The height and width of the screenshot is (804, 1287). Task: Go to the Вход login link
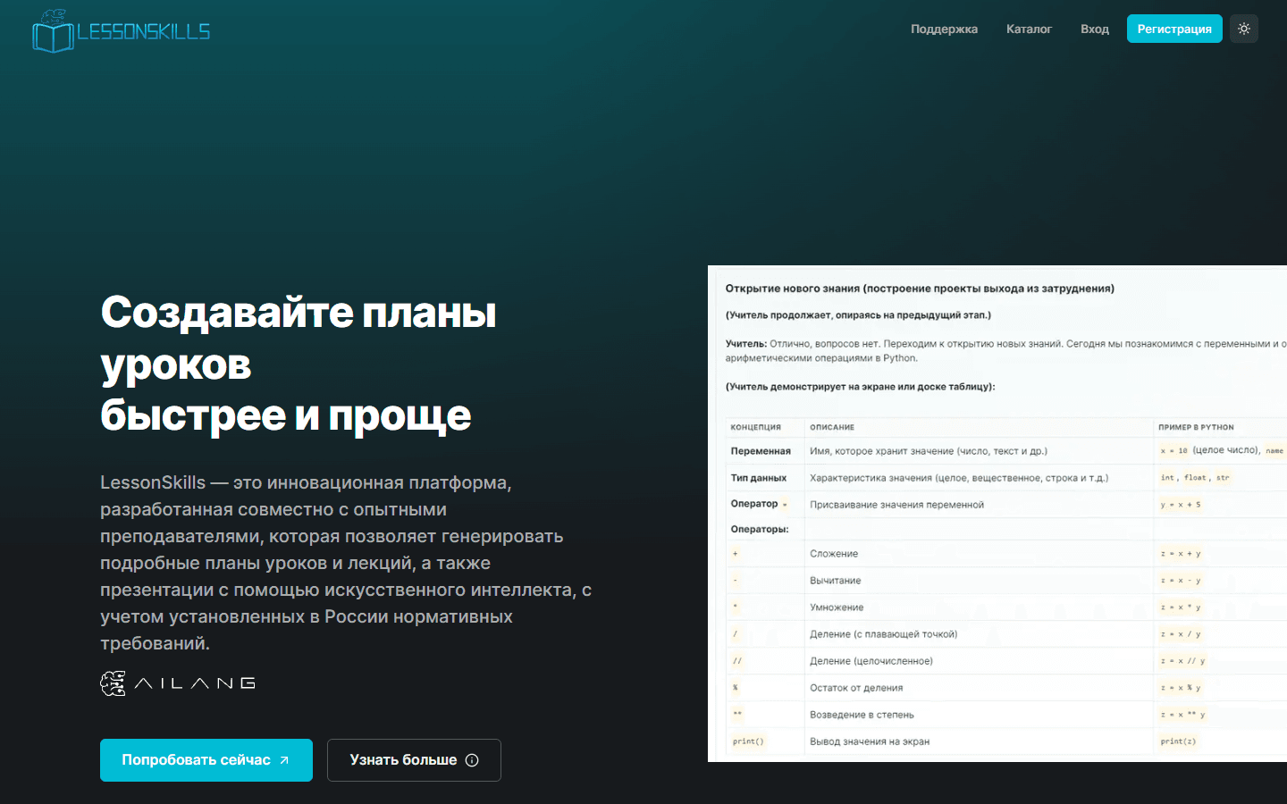(x=1095, y=29)
